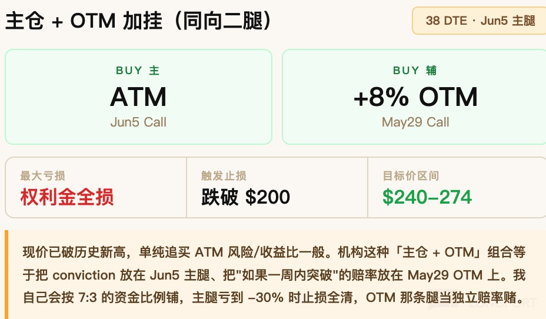Click the "跌破 $200" stop-loss value
Viewport: 546px width, 319px height.
[x=245, y=197]
